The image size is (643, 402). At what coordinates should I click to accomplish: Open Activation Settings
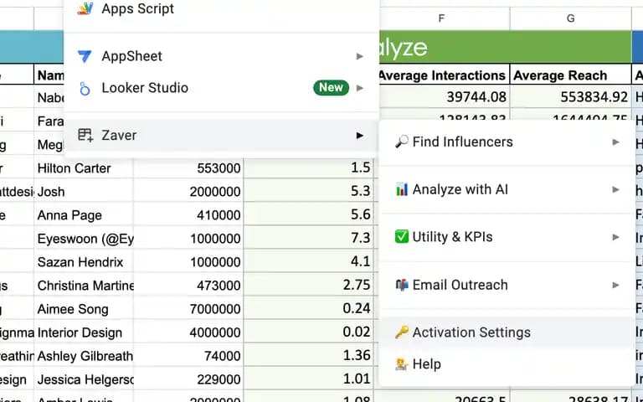(x=507, y=332)
